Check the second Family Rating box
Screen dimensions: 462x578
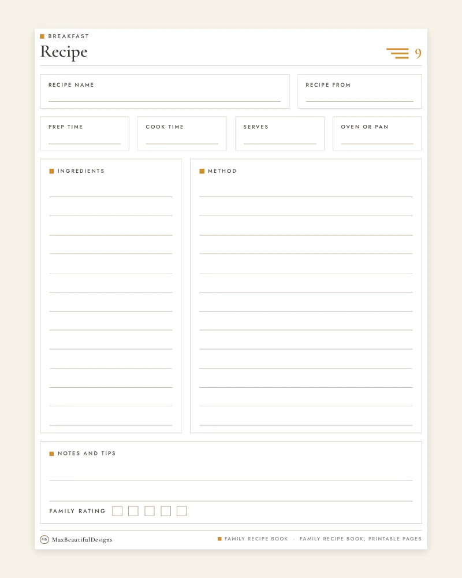(x=133, y=511)
